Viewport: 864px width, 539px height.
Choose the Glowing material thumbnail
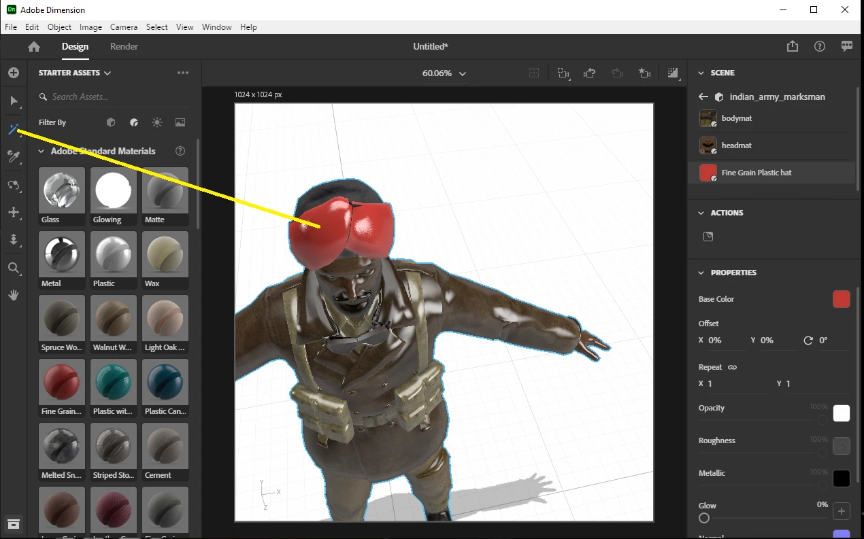tap(114, 196)
